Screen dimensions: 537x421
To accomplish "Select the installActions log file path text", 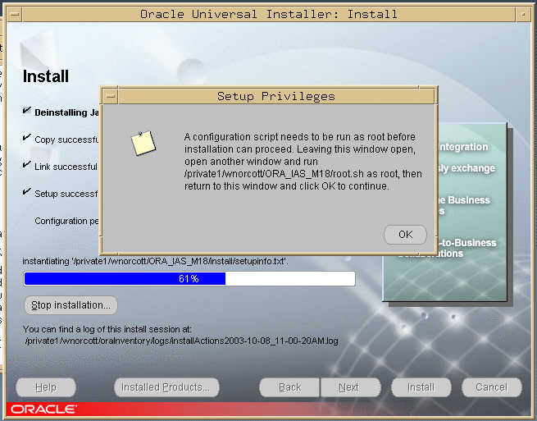I will pyautogui.click(x=181, y=341).
